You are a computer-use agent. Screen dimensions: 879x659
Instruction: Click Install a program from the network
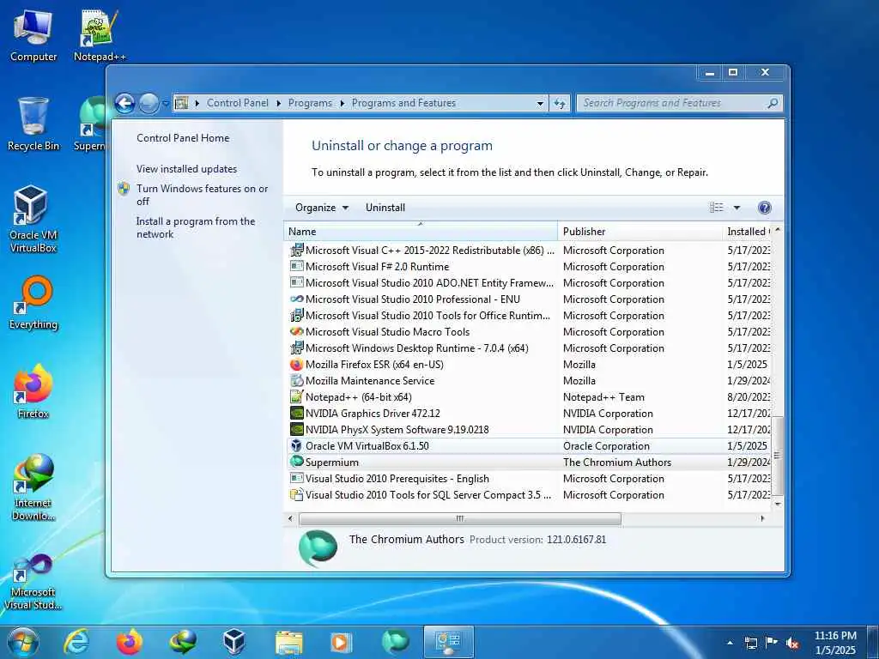pos(196,227)
